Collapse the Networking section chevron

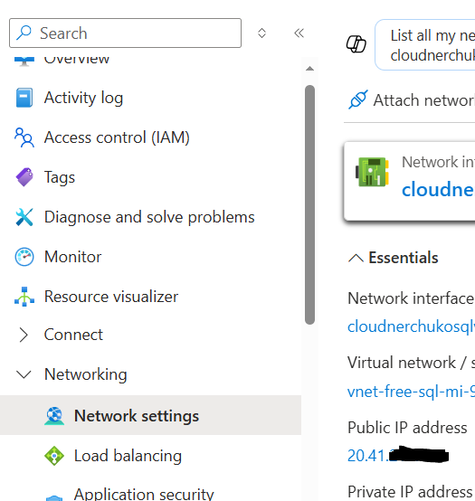point(24,374)
